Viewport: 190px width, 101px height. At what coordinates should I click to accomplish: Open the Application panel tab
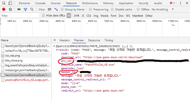(x=126, y=3)
